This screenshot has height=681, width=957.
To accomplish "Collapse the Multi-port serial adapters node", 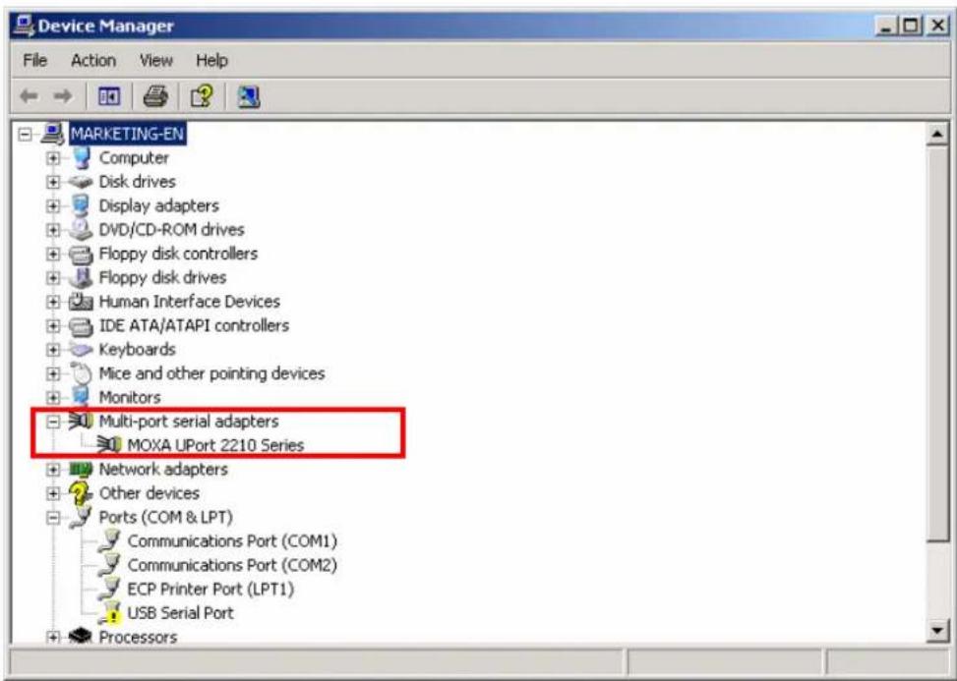I will point(54,422).
